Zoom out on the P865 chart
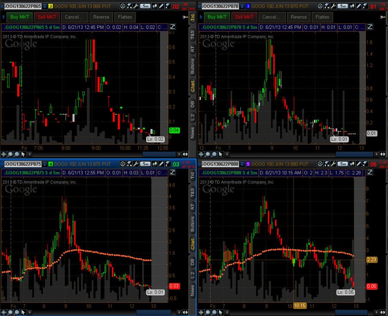 pos(17,154)
